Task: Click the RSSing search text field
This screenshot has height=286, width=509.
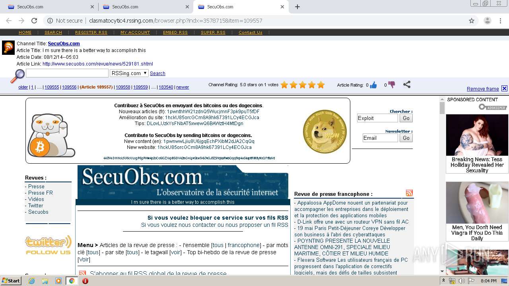Action: click(x=67, y=73)
